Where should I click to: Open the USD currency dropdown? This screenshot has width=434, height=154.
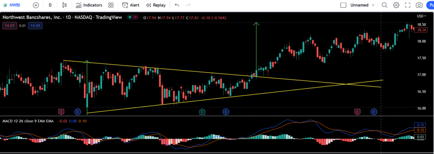[x=422, y=16]
